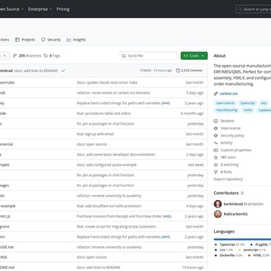View the 205 Branches list
The height and width of the screenshot is (271, 271).
tap(27, 55)
